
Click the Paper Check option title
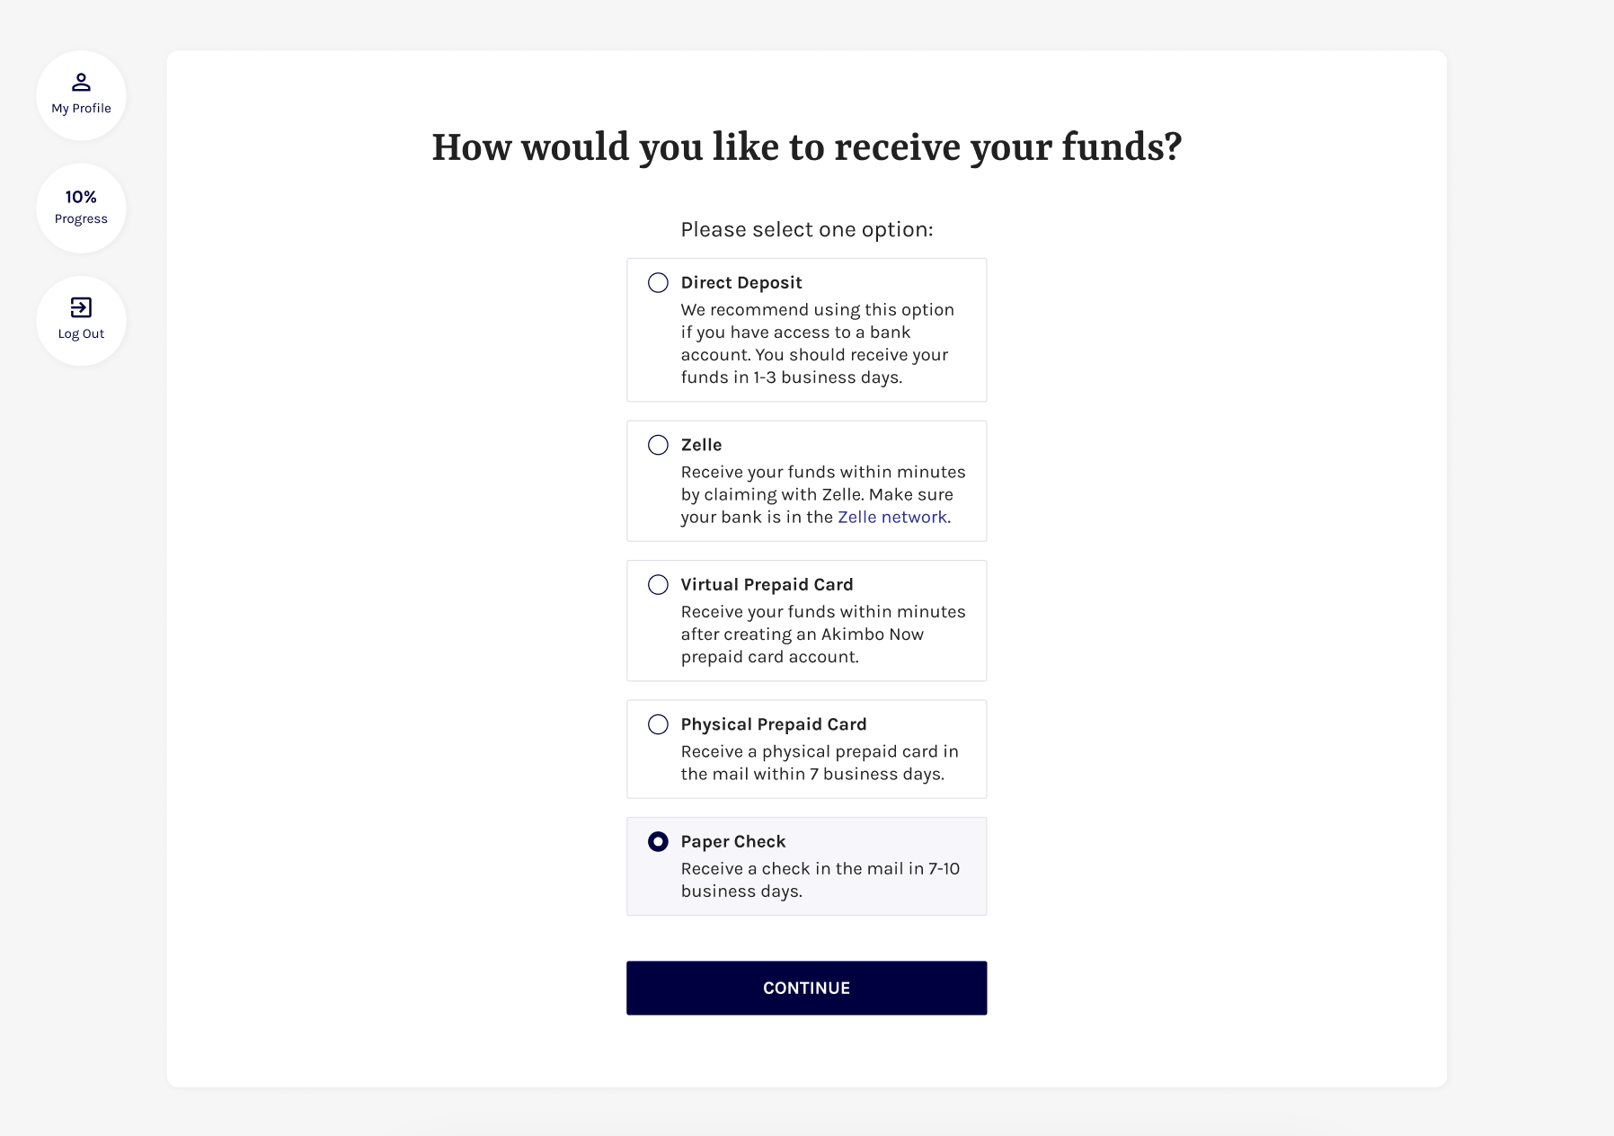click(x=733, y=842)
